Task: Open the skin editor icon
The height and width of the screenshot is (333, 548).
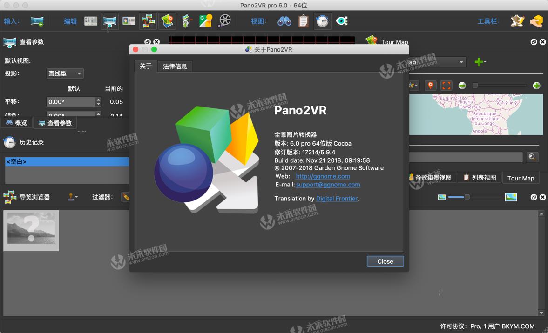Action: point(186,21)
